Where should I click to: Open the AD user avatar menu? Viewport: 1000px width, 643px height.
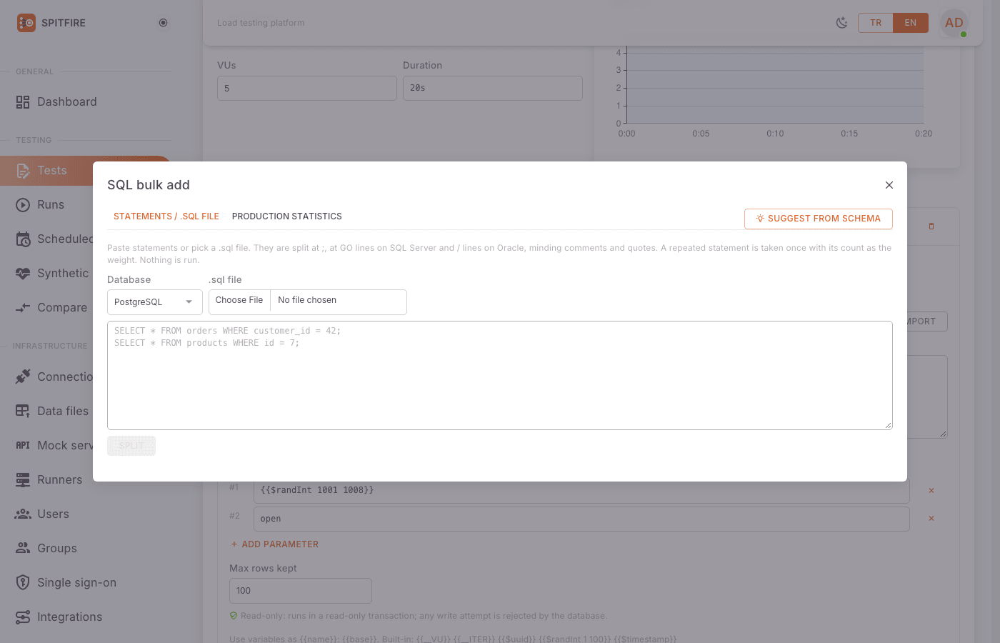coord(954,23)
